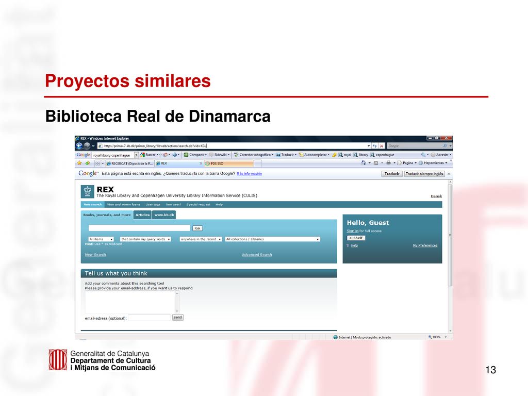Click the Corrector ortográfico toolbar button

[x=253, y=155]
